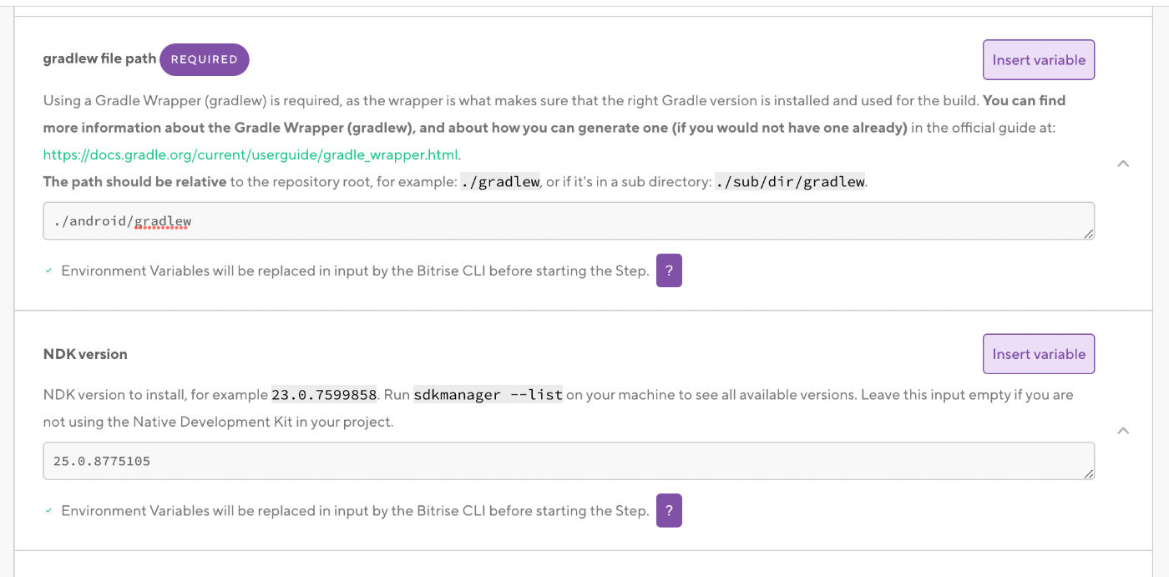This screenshot has height=577, width=1169.
Task: Click the './gradlew' code snippet in the description
Action: coord(499,181)
